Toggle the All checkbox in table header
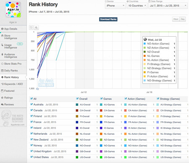Viewport: 189px width, 163px height. 31,99
